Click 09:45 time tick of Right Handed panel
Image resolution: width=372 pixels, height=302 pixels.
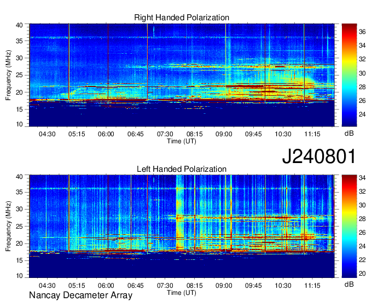pos(253,134)
